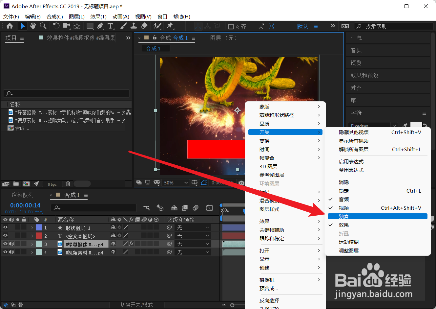Switch to the 渲染队列 tab
Image resolution: width=436 pixels, height=309 pixels.
[x=23, y=195]
